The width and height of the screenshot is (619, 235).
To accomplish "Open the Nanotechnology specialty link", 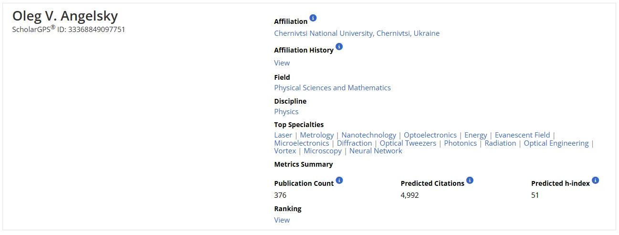I will click(x=368, y=135).
